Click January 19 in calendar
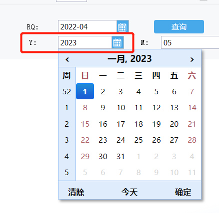 click(156, 124)
